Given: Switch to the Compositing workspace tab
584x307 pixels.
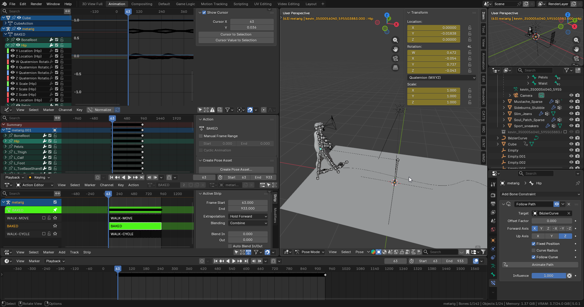Looking at the screenshot, I should point(142,4).
